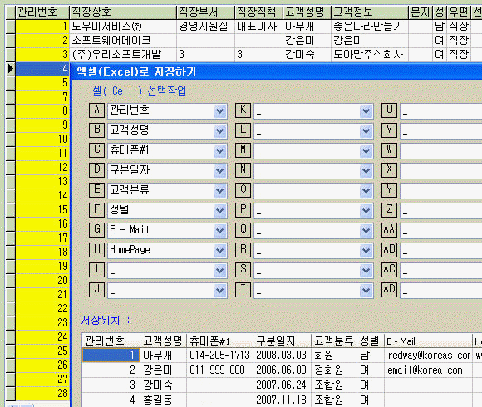Expand the E - Mail dropdown for cell G
Screen dimensions: 482x407
pos(219,230)
